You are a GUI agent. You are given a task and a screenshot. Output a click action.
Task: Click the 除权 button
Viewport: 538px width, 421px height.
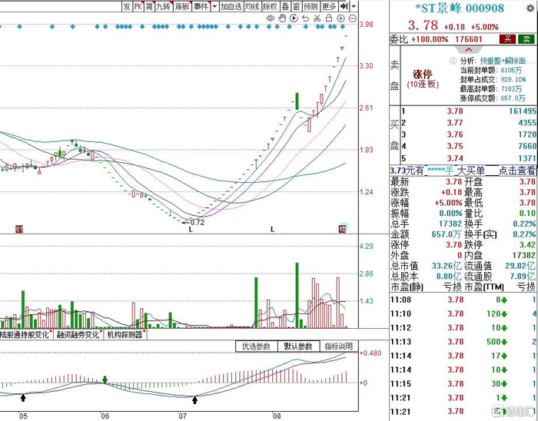coord(270,6)
